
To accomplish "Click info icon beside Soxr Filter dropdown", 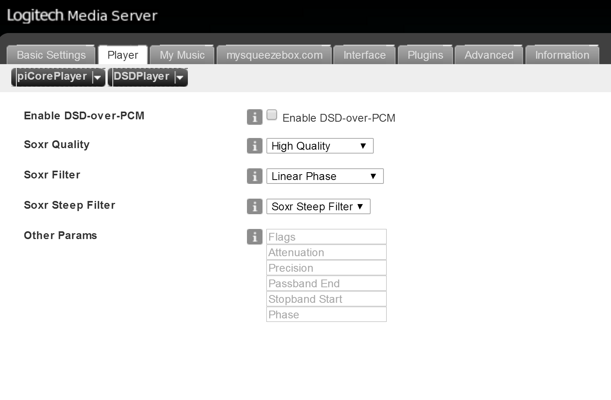I will (x=255, y=176).
